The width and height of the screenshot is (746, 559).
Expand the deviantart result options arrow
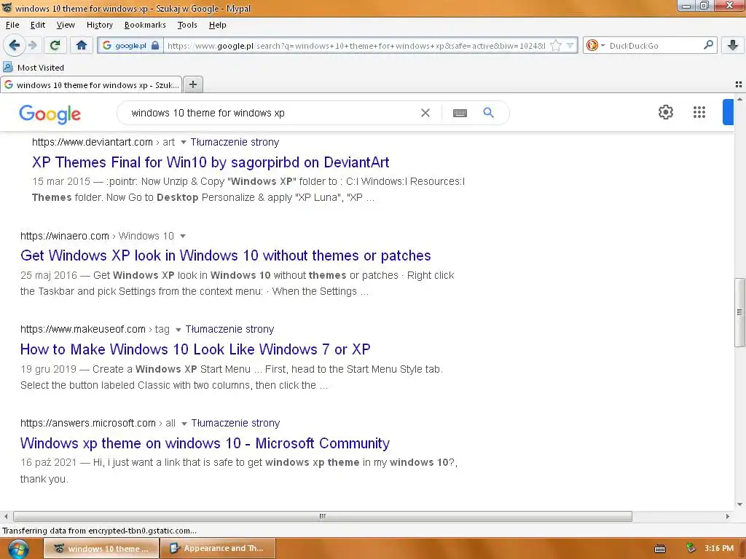pyautogui.click(x=183, y=143)
